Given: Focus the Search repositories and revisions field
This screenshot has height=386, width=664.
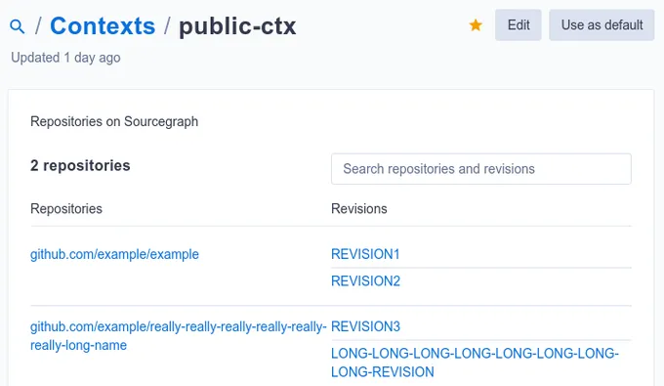Looking at the screenshot, I should coord(481,169).
